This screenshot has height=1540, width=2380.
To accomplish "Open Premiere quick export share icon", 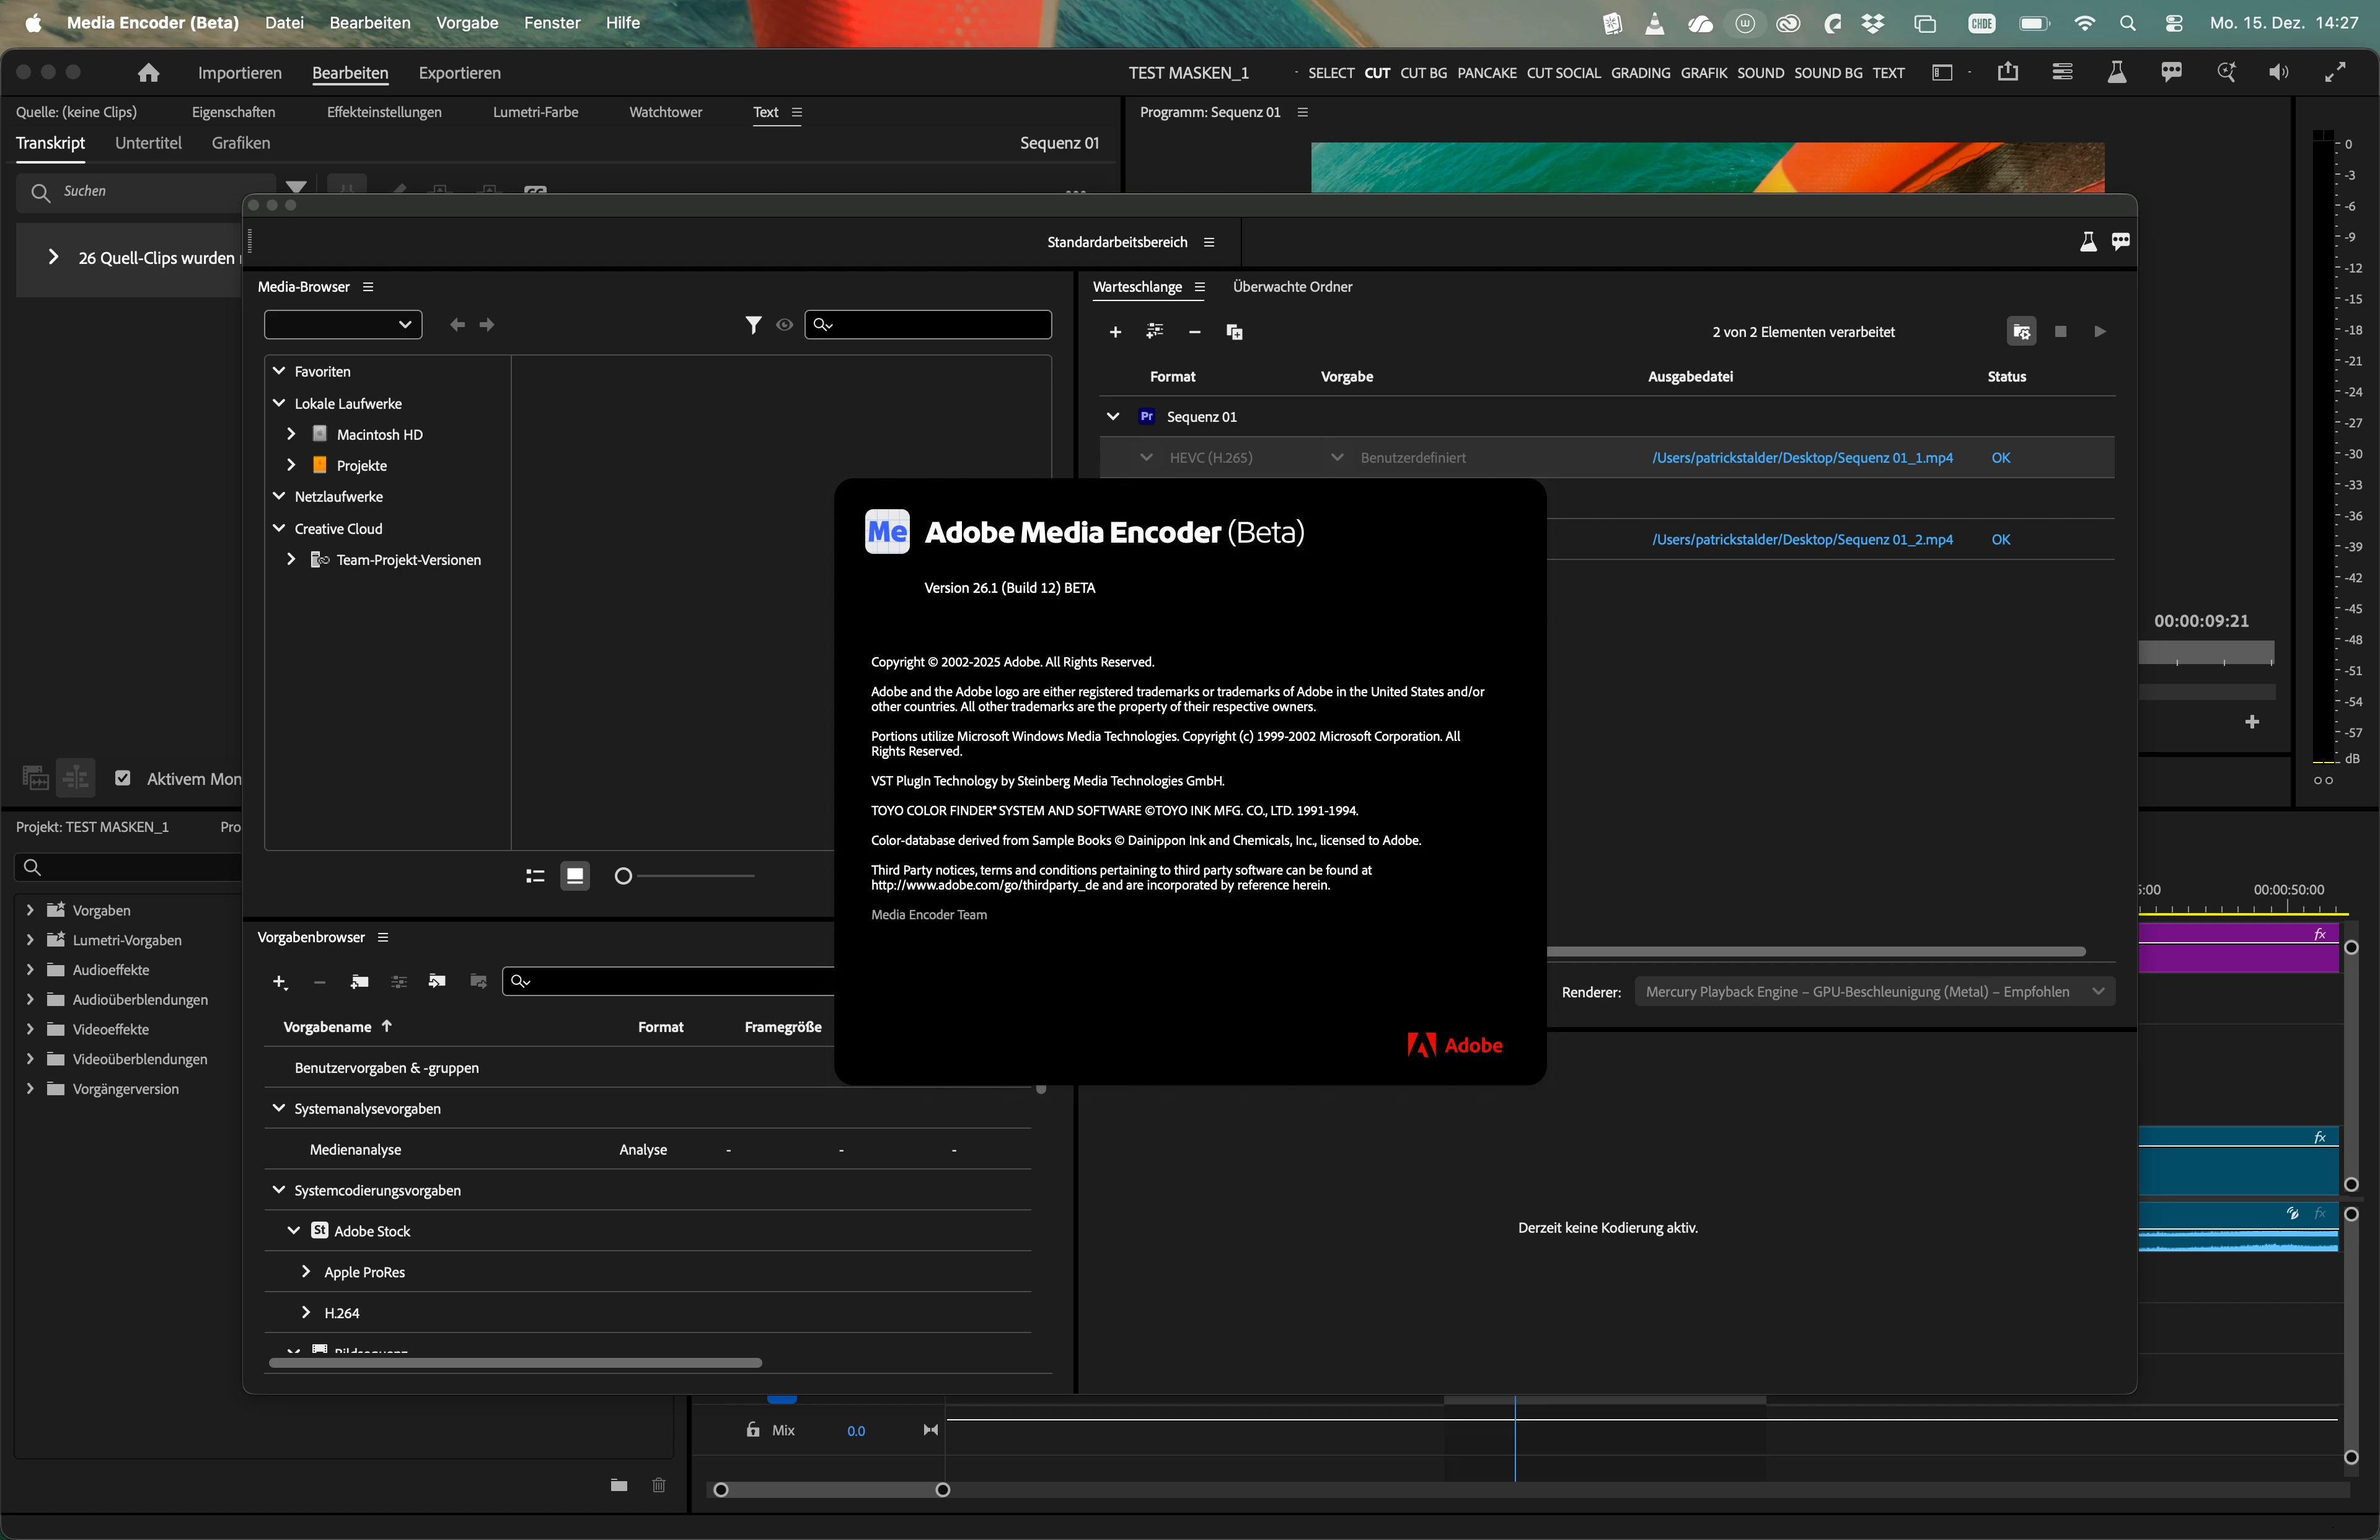I will click(2008, 72).
